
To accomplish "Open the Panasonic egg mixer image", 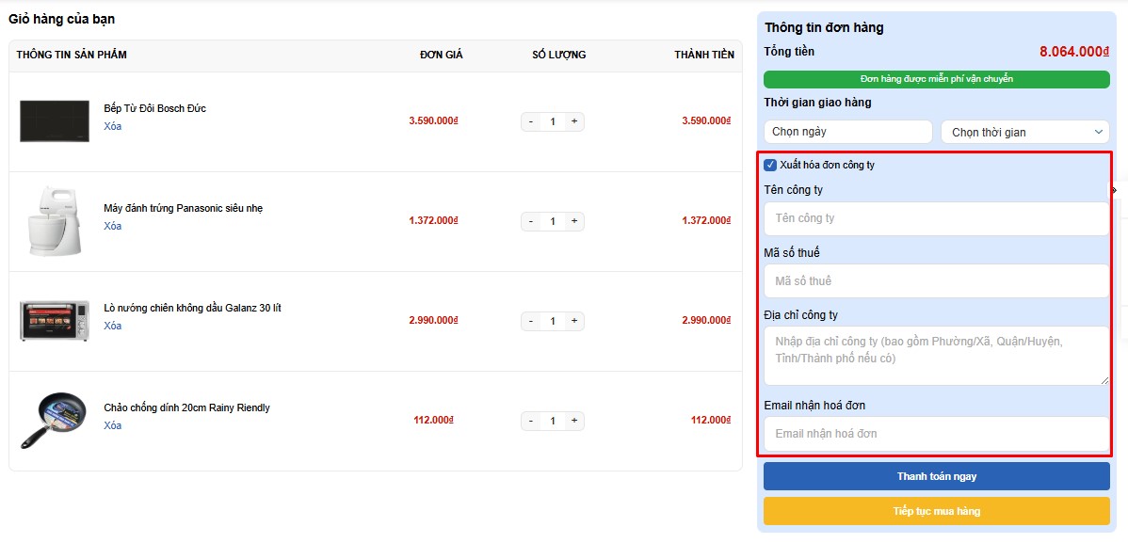I will 55,221.
